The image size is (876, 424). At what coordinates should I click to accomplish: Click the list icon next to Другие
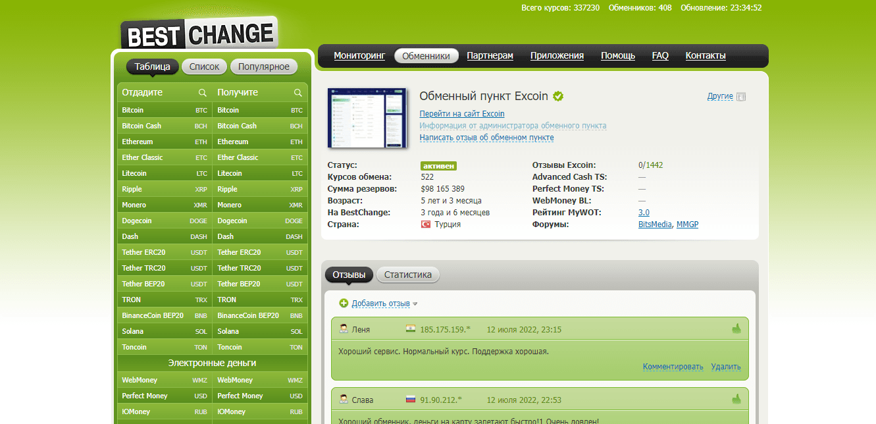[x=741, y=97]
